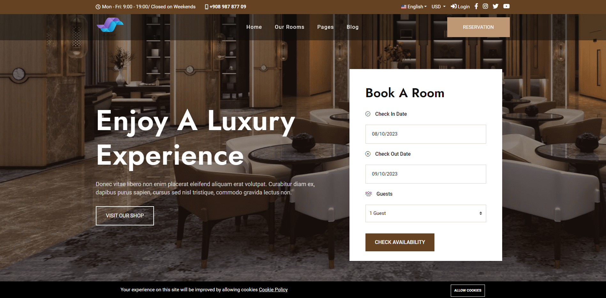606x298 pixels.
Task: Open the 1 Guest select box
Action: point(426,213)
